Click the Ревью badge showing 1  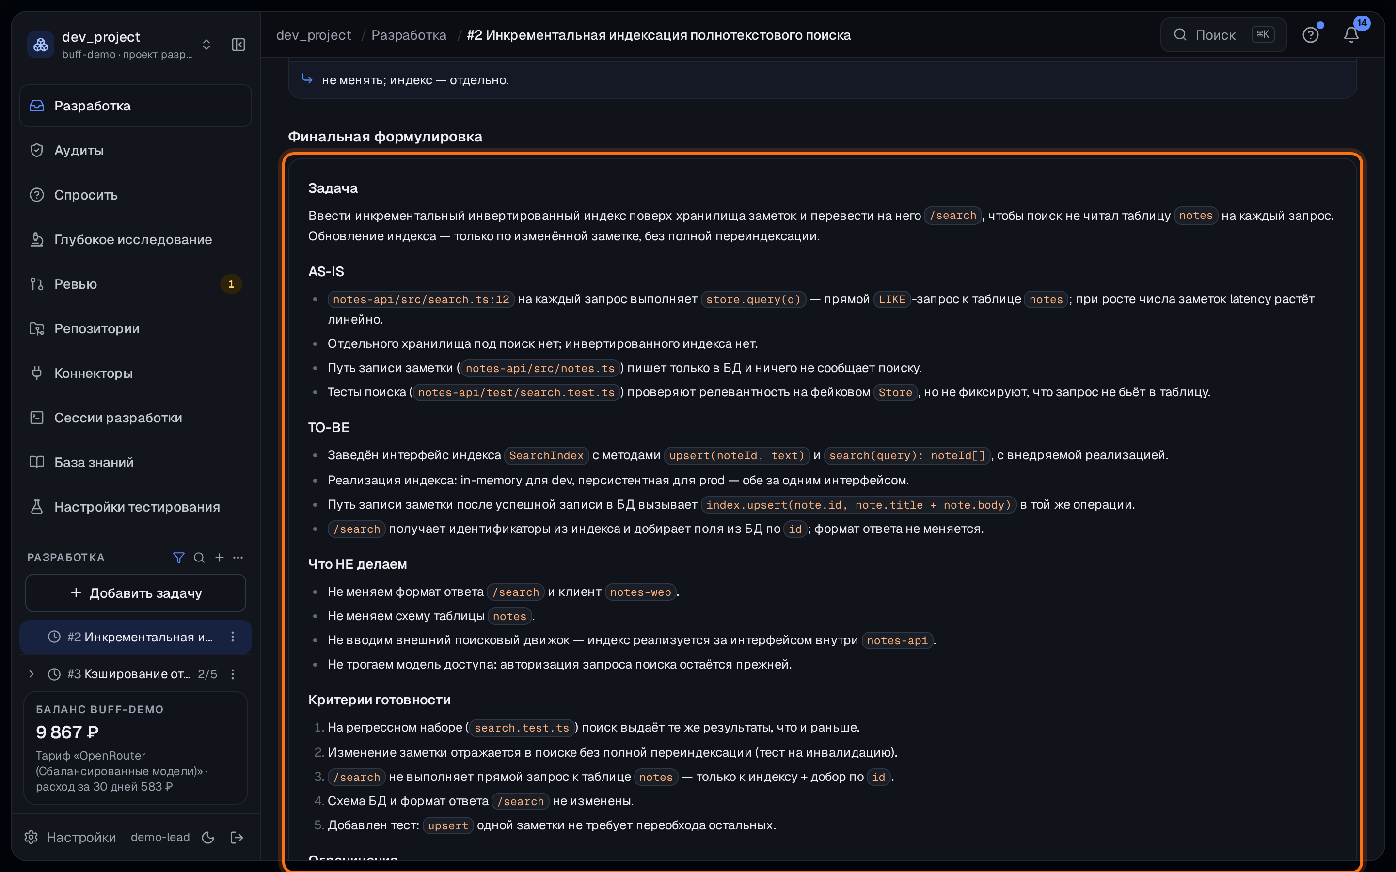click(x=231, y=284)
